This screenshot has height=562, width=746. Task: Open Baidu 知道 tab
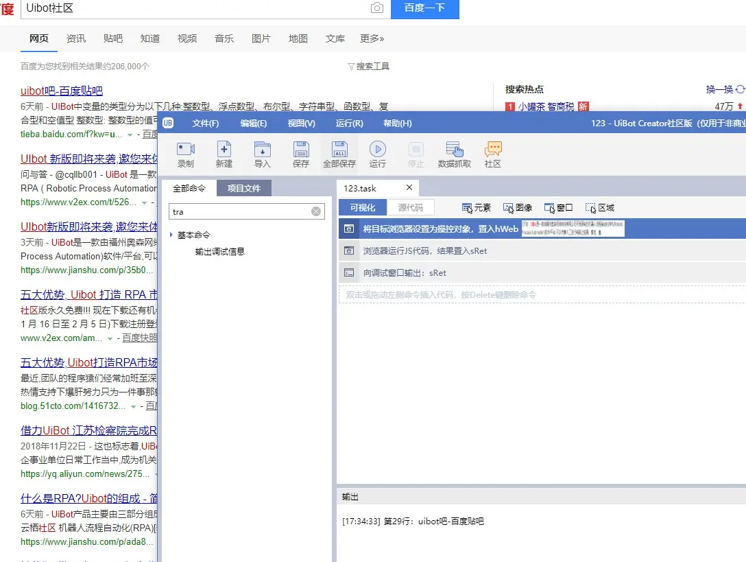tap(150, 38)
